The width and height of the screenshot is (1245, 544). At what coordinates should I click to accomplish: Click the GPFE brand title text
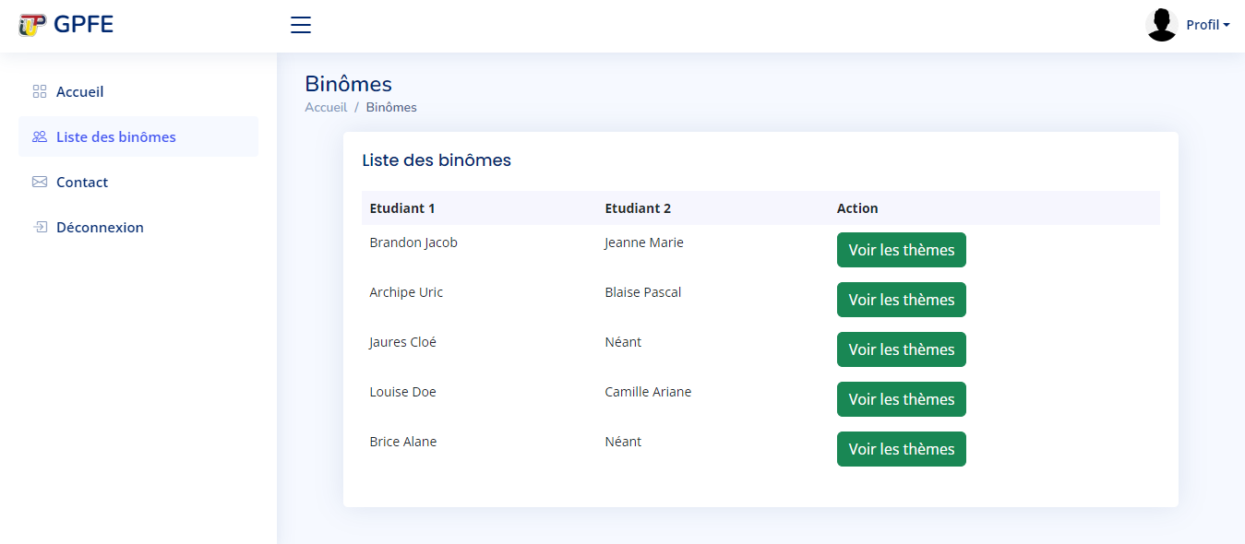click(x=83, y=25)
